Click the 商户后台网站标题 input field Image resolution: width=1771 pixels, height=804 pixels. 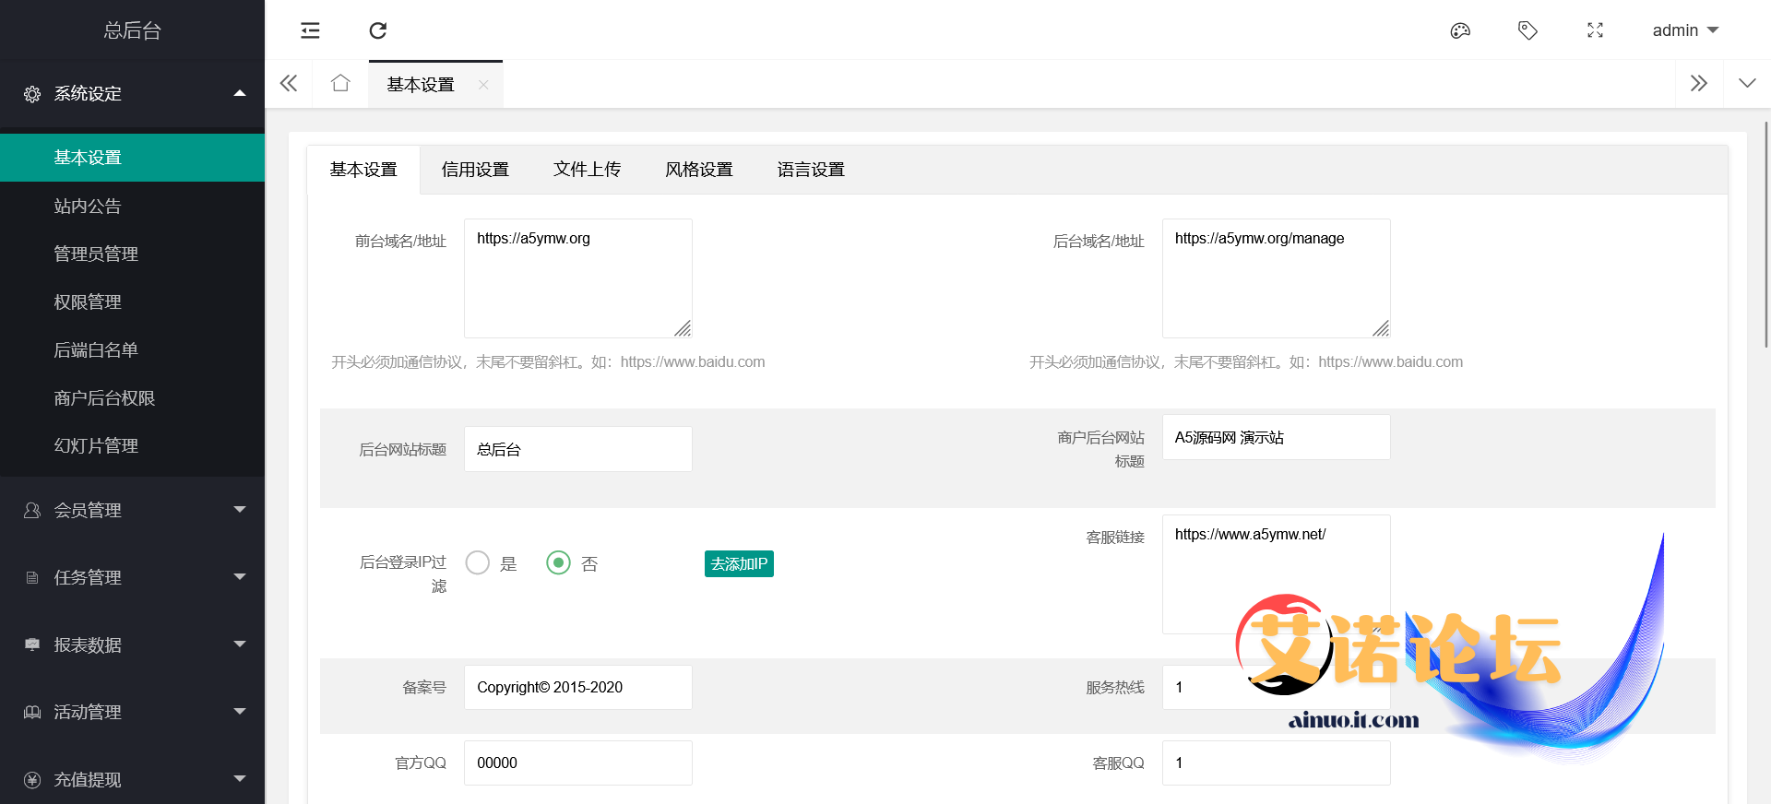1277,437
